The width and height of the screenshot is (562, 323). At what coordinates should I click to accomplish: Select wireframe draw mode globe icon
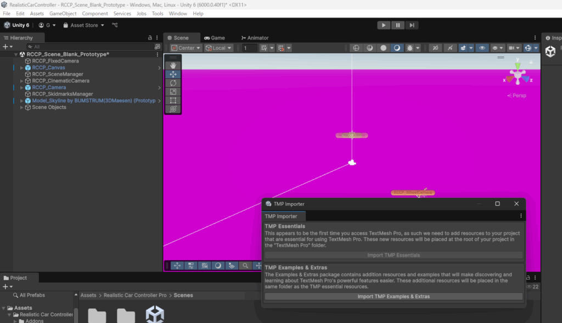pyautogui.click(x=356, y=48)
